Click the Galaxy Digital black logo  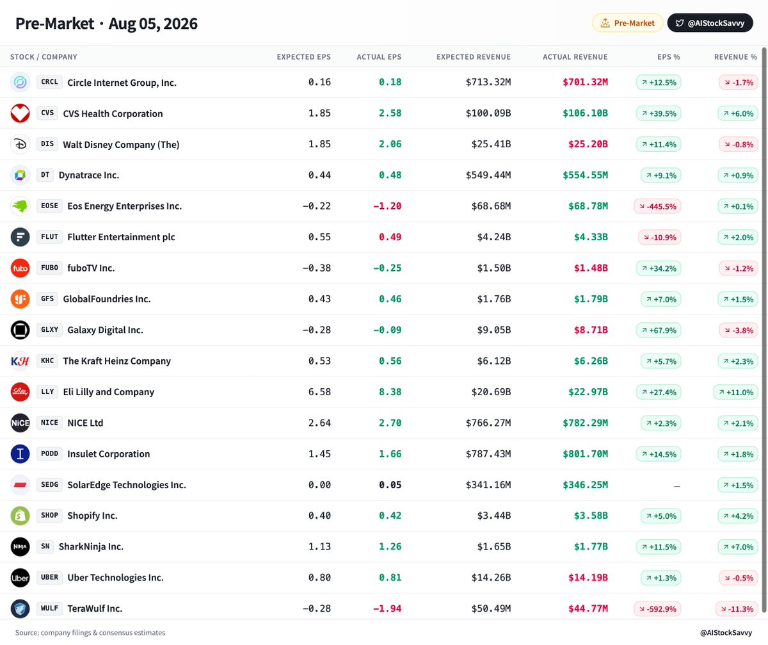point(20,330)
